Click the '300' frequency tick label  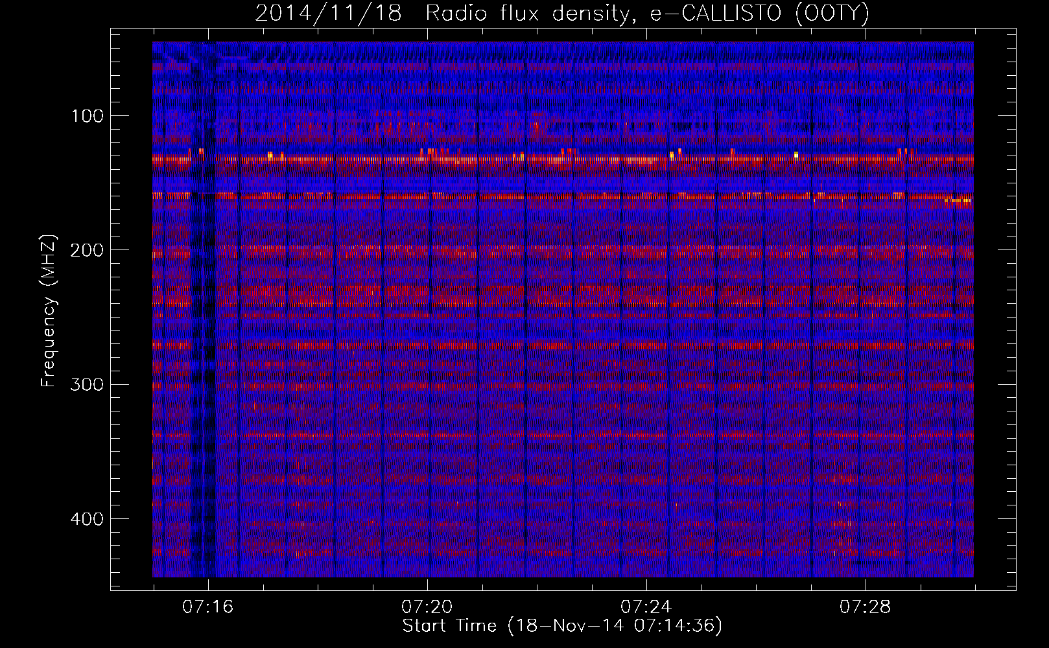(x=87, y=385)
